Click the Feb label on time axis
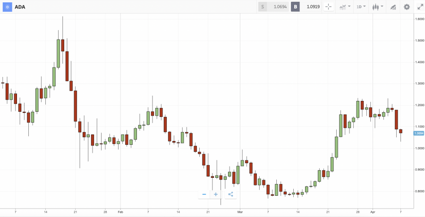 click(121, 212)
